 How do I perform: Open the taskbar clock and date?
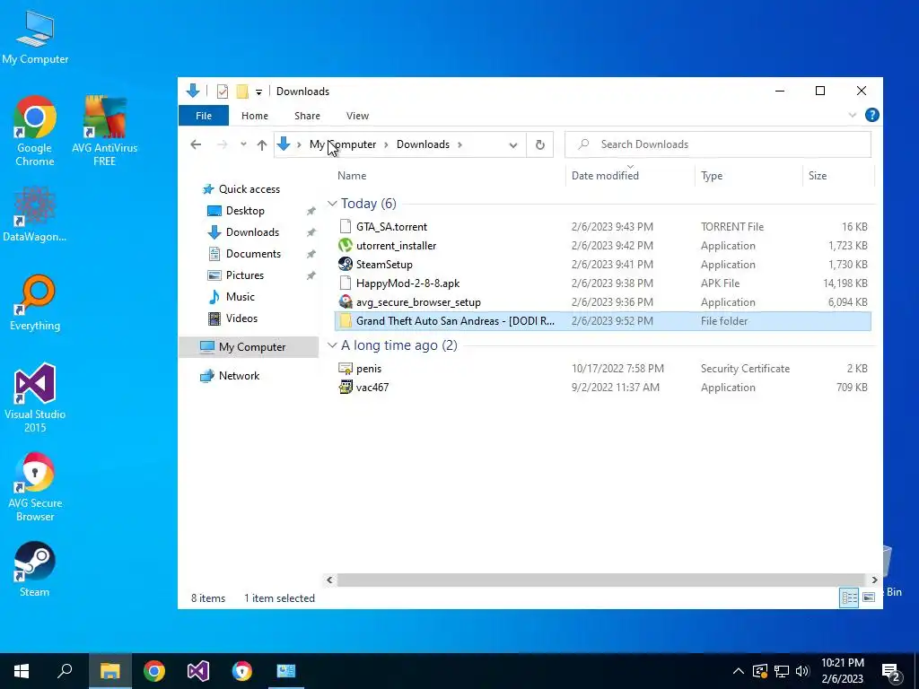(842, 671)
